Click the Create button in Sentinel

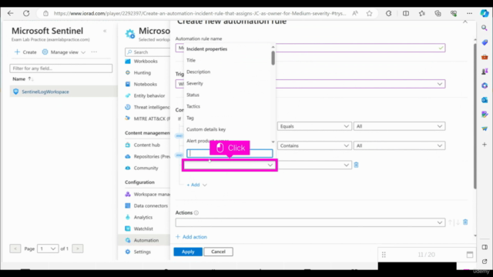[x=25, y=52]
